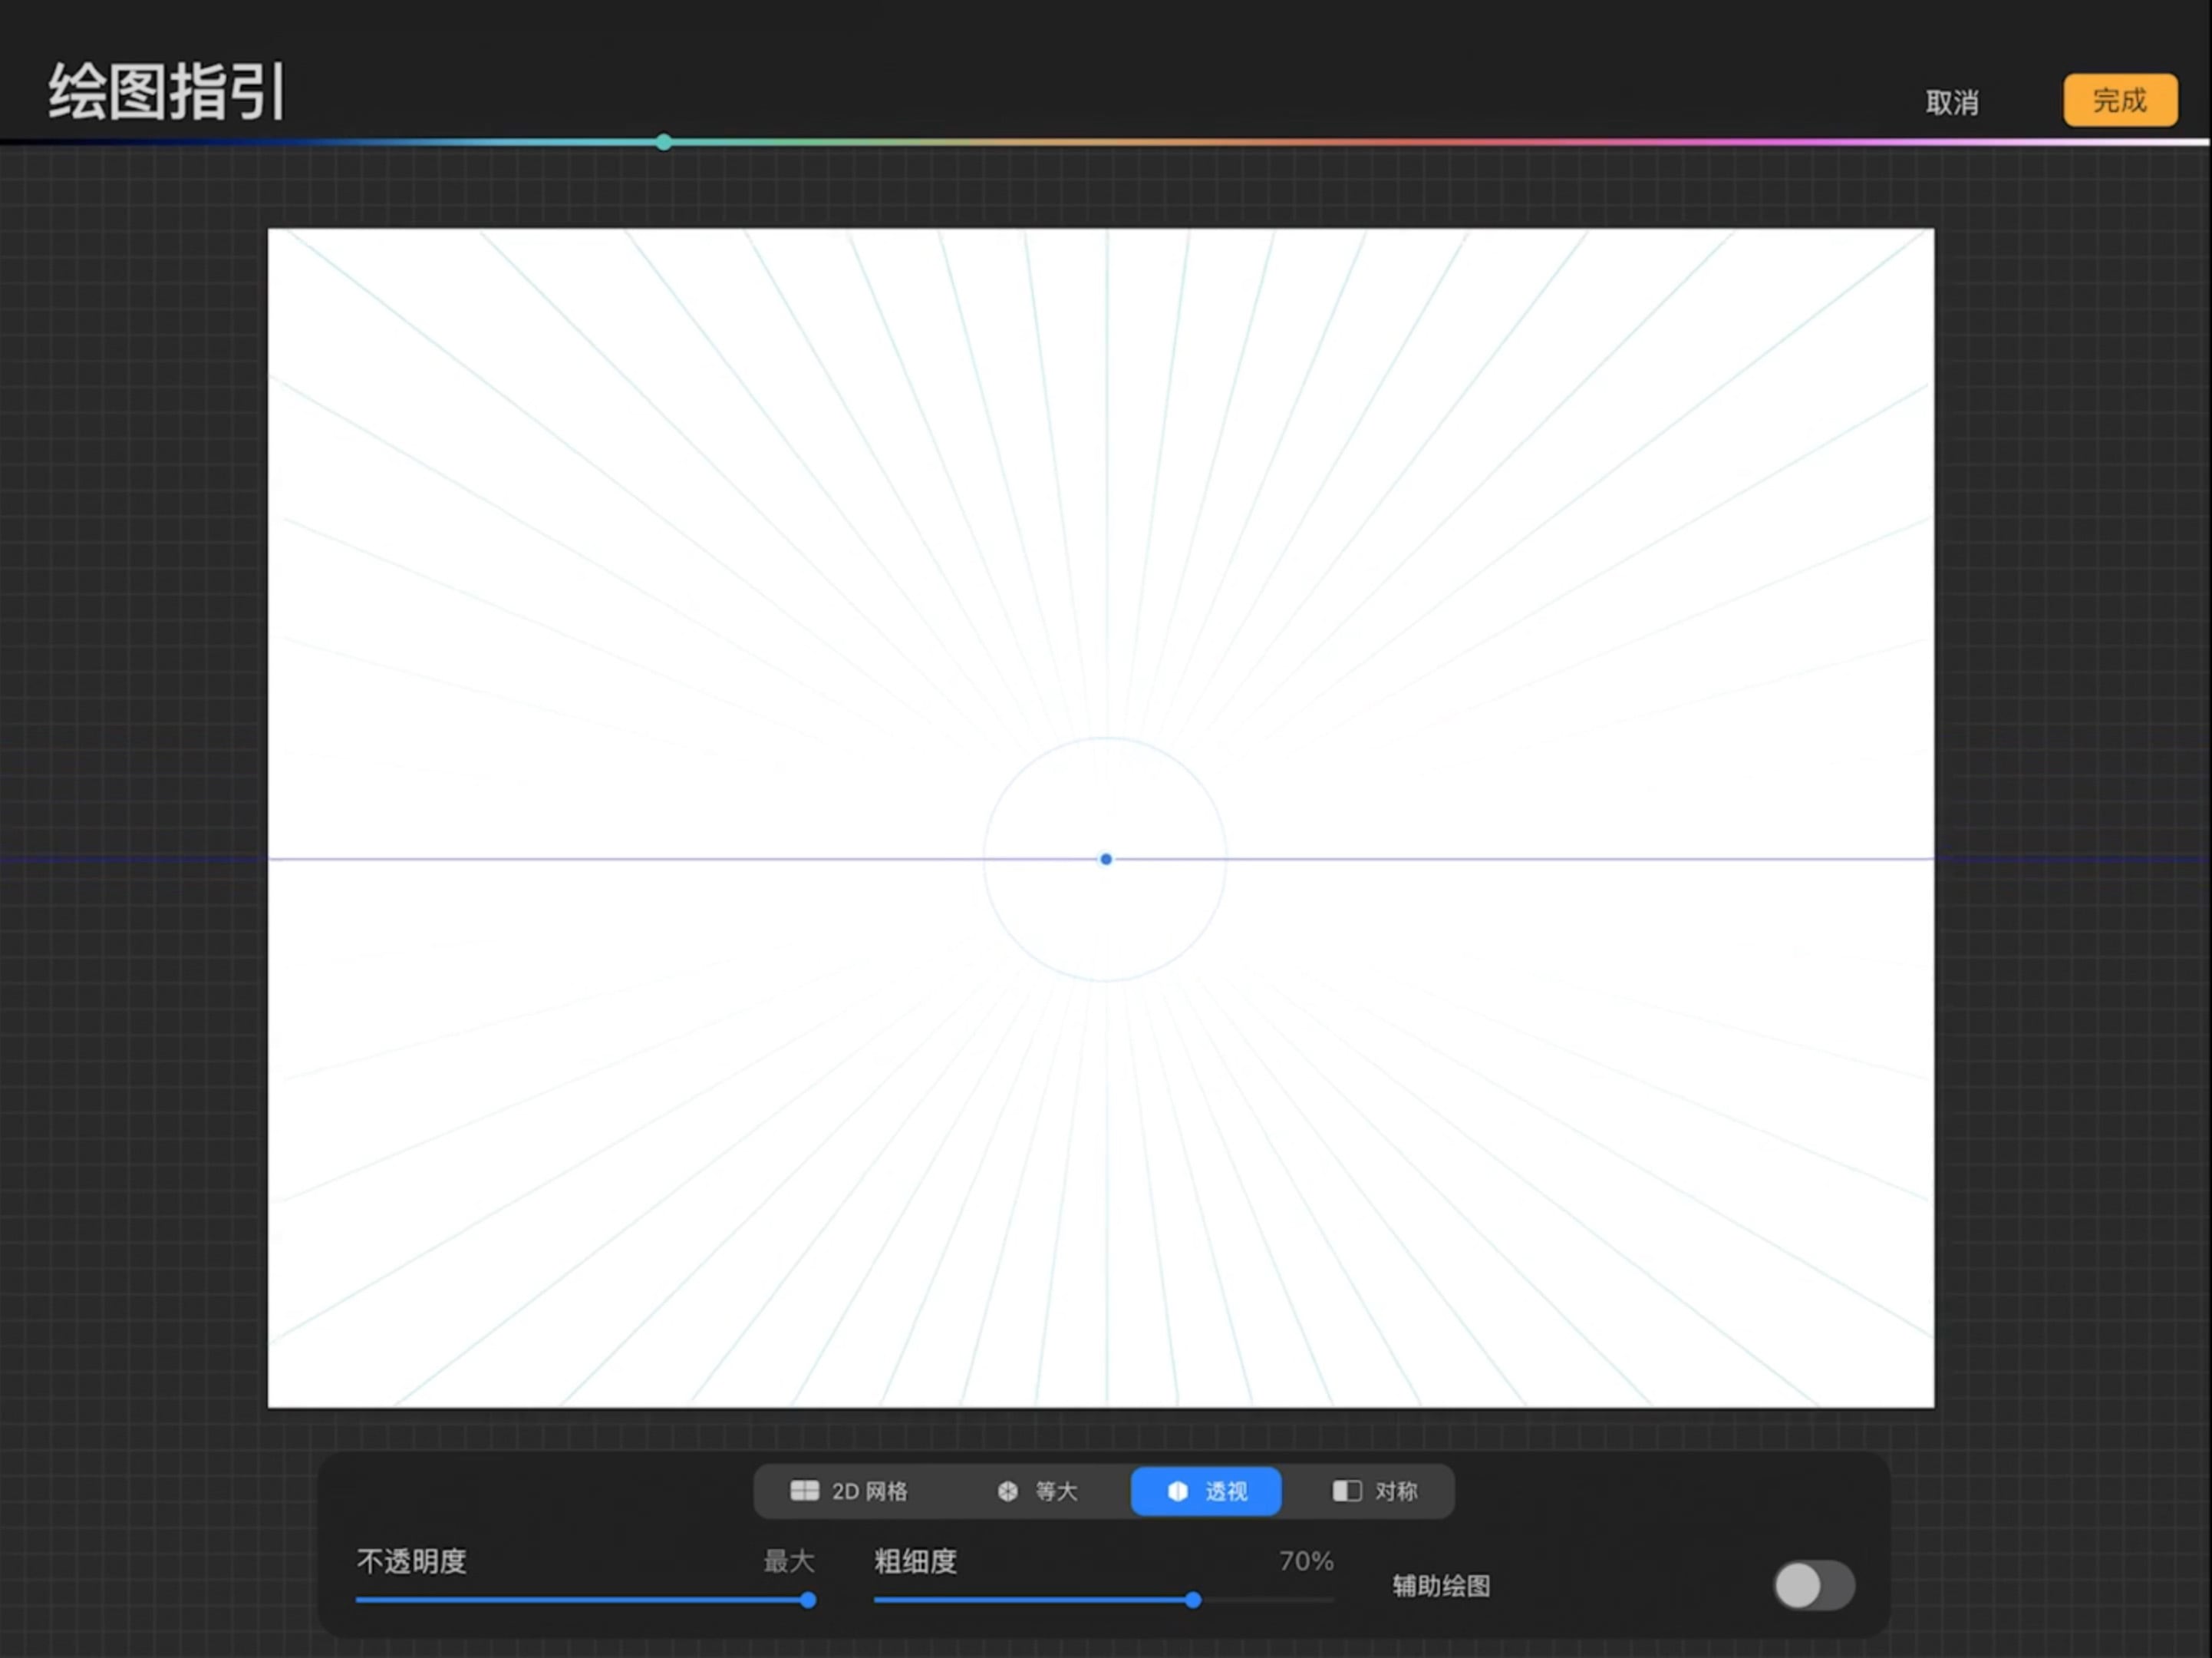
Task: Click the perspective hexagon icon
Action: point(1178,1491)
